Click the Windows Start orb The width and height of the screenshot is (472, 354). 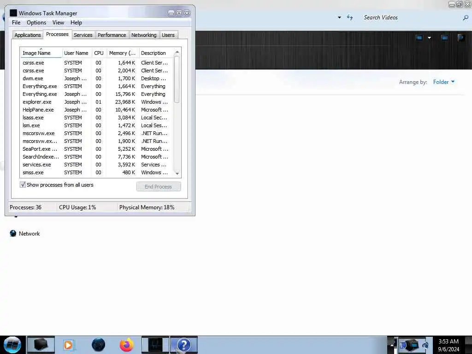pyautogui.click(x=12, y=345)
